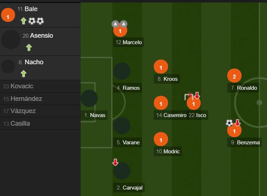Viewport: 267px width, 196px height.
Task: Click Kroos's orange marker on pitch
Action: tap(161, 67)
